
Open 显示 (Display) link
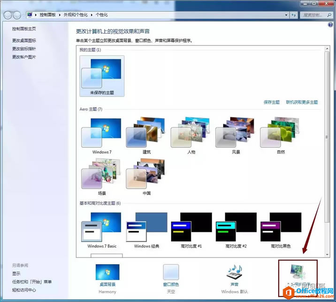(16, 273)
